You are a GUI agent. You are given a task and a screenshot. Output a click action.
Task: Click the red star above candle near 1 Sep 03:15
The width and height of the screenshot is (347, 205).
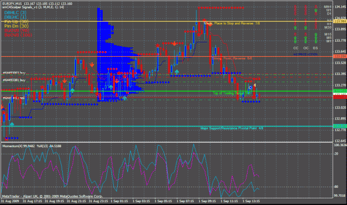[x=158, y=46]
